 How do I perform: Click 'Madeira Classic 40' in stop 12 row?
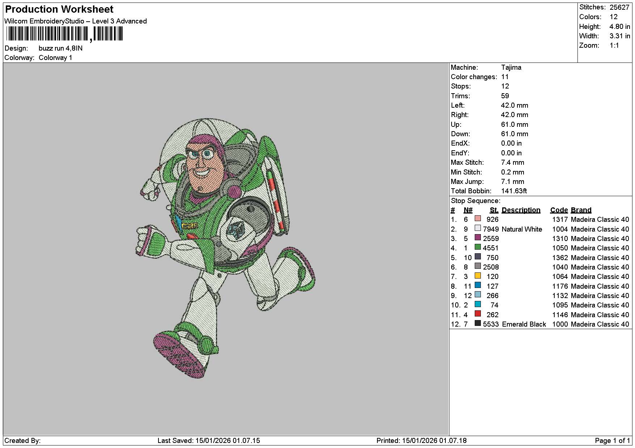point(600,324)
